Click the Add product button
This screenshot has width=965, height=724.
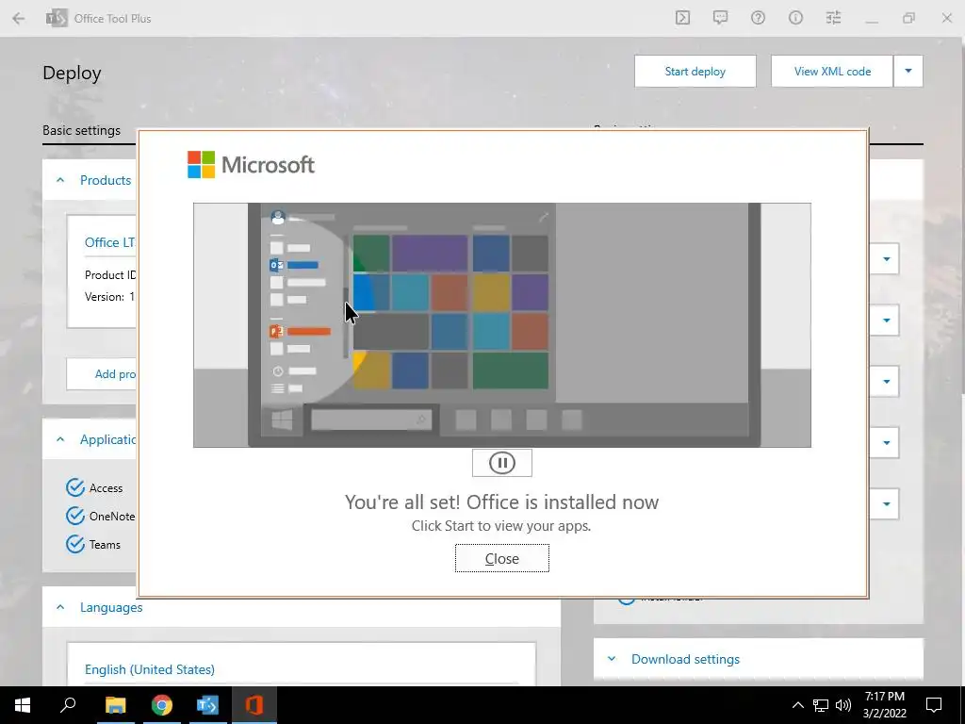tap(102, 373)
